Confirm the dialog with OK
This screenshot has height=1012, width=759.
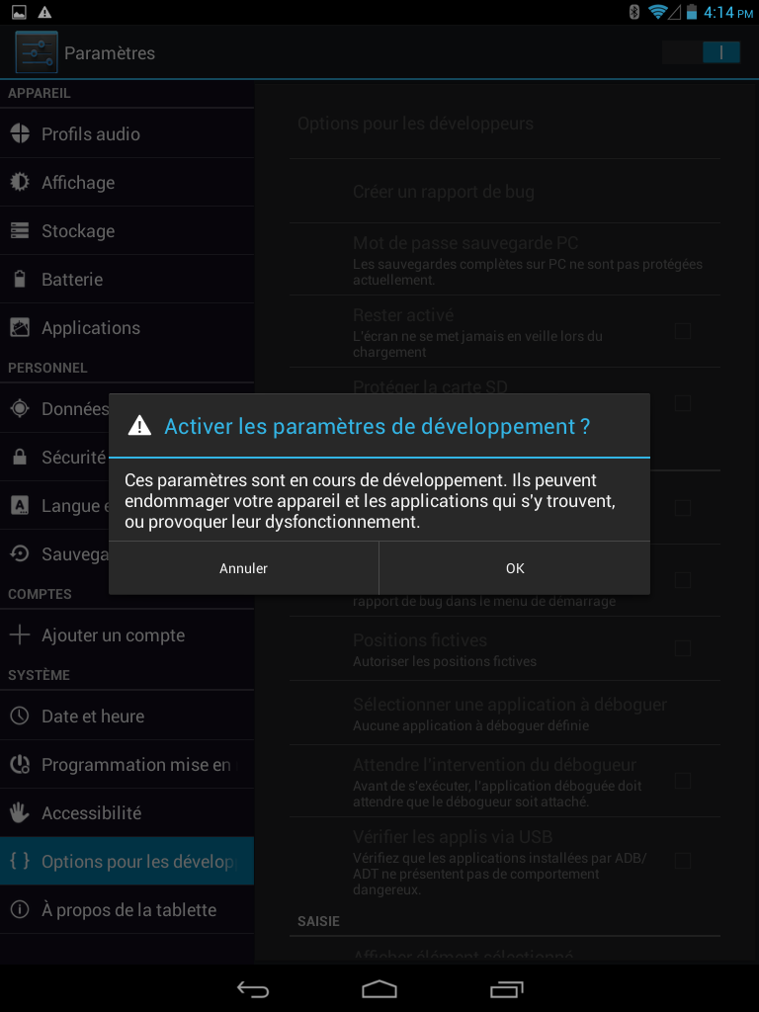514,568
